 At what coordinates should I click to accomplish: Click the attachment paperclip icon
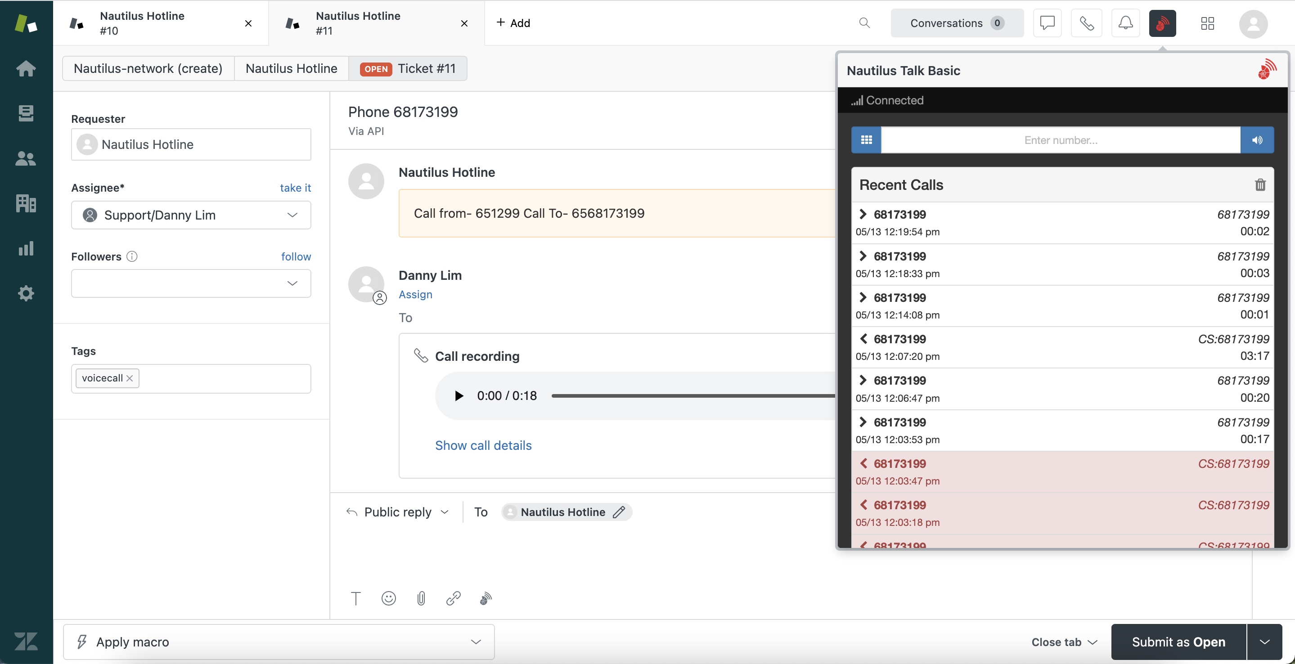421,598
